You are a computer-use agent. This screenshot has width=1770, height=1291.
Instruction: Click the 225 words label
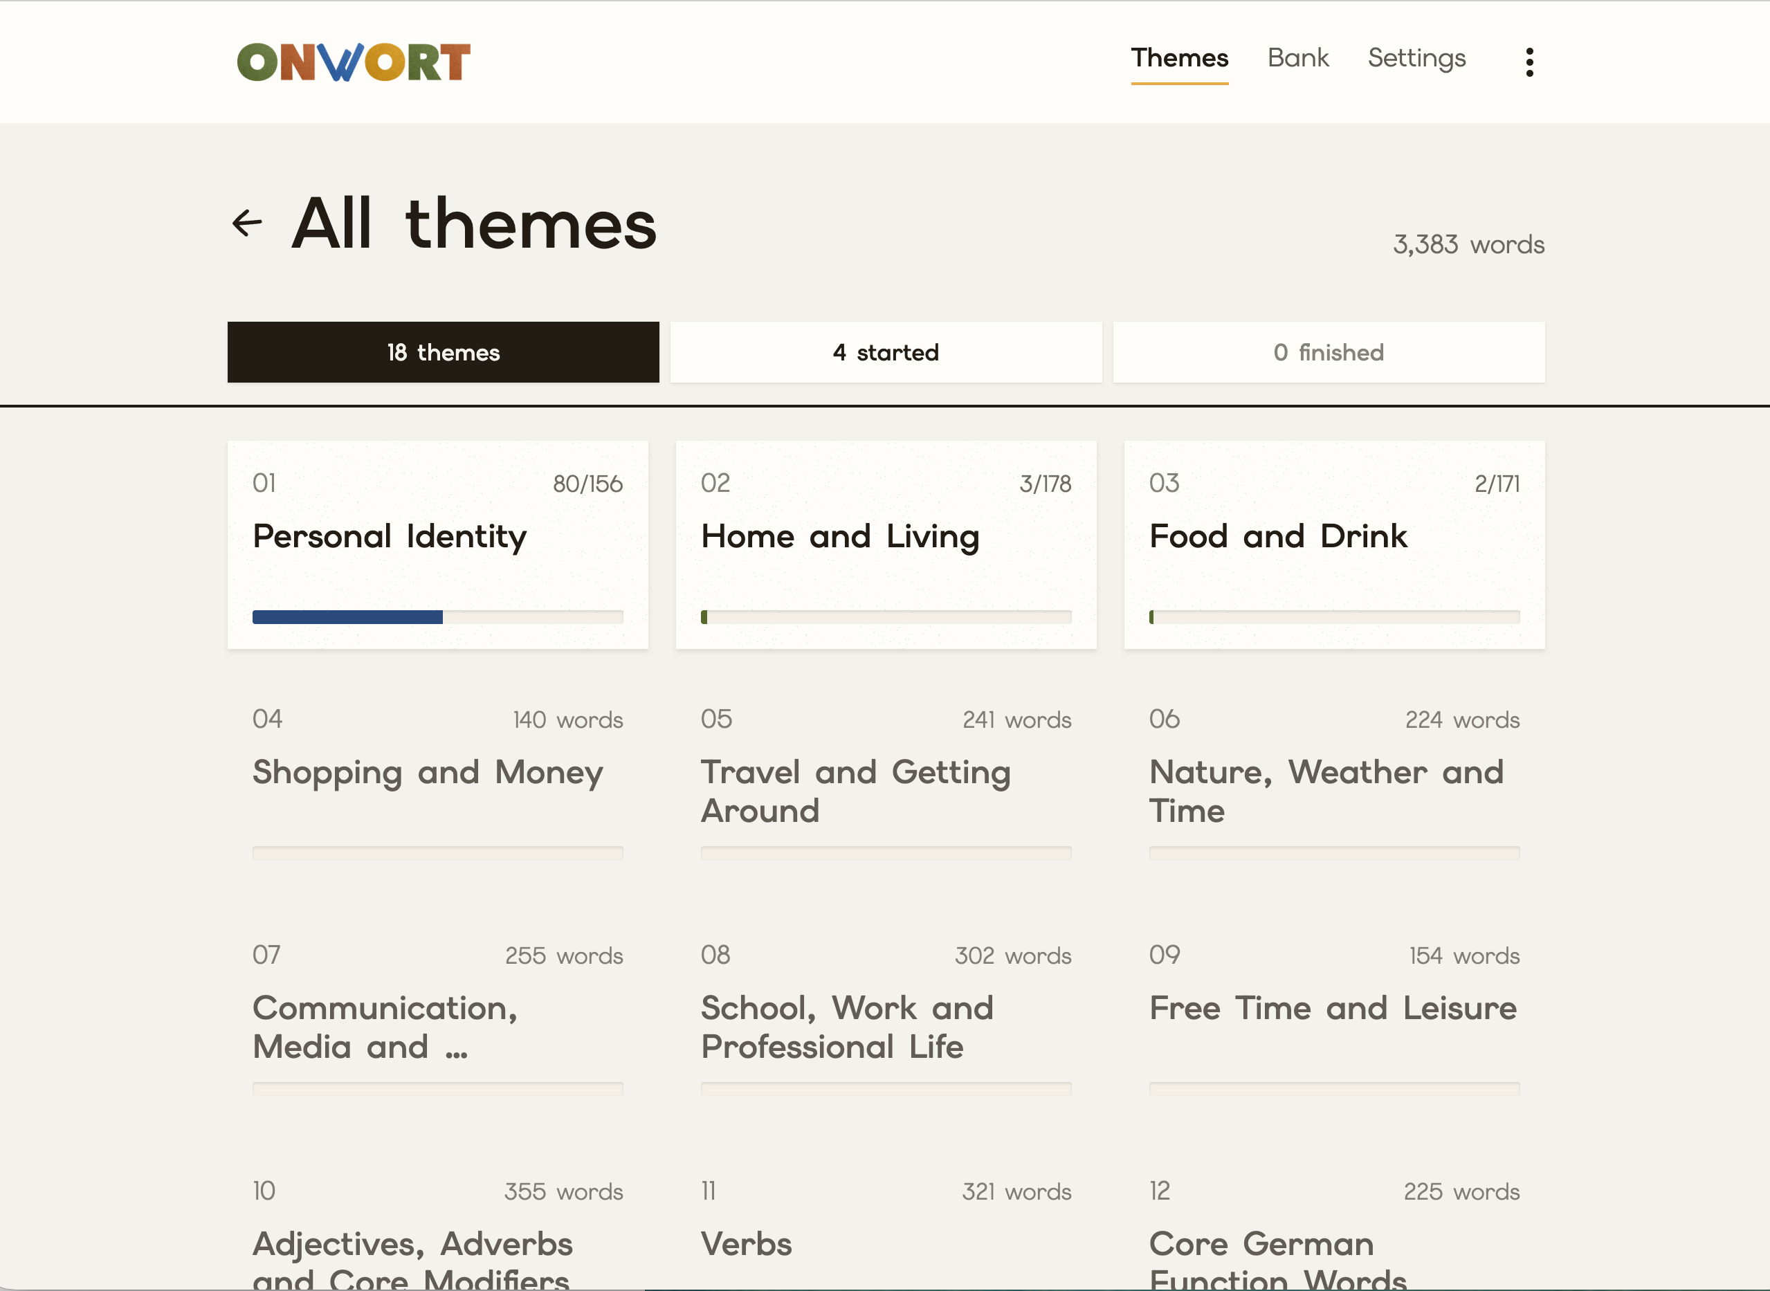(1461, 1192)
